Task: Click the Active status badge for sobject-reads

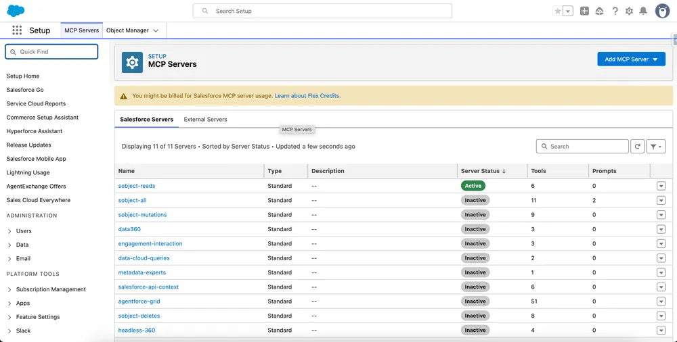Action: tap(473, 186)
